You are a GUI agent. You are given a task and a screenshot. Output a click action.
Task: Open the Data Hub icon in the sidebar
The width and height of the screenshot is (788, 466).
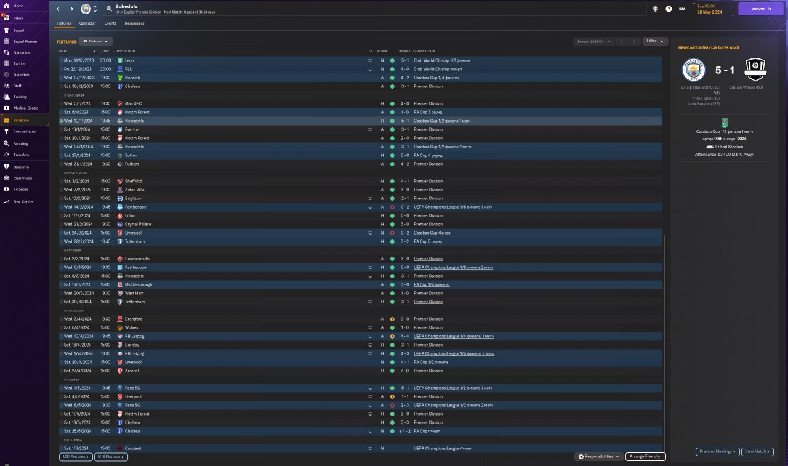point(7,74)
